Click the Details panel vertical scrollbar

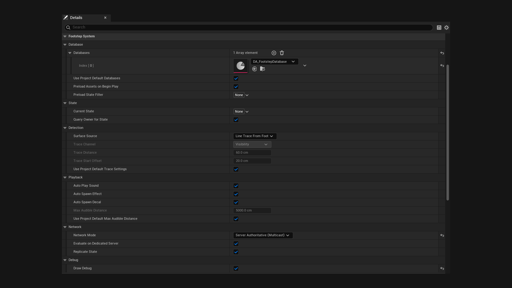pos(447,133)
